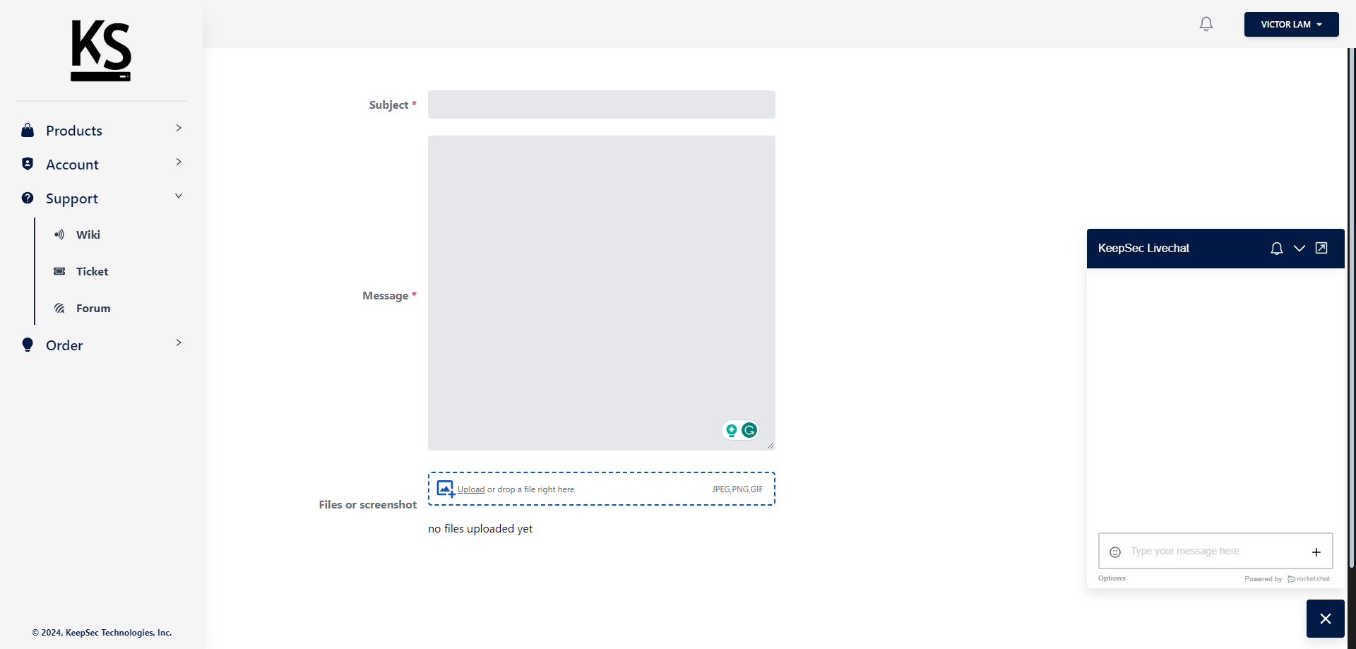Click the Livechat Options link
The height and width of the screenshot is (649, 1356).
coord(1112,578)
